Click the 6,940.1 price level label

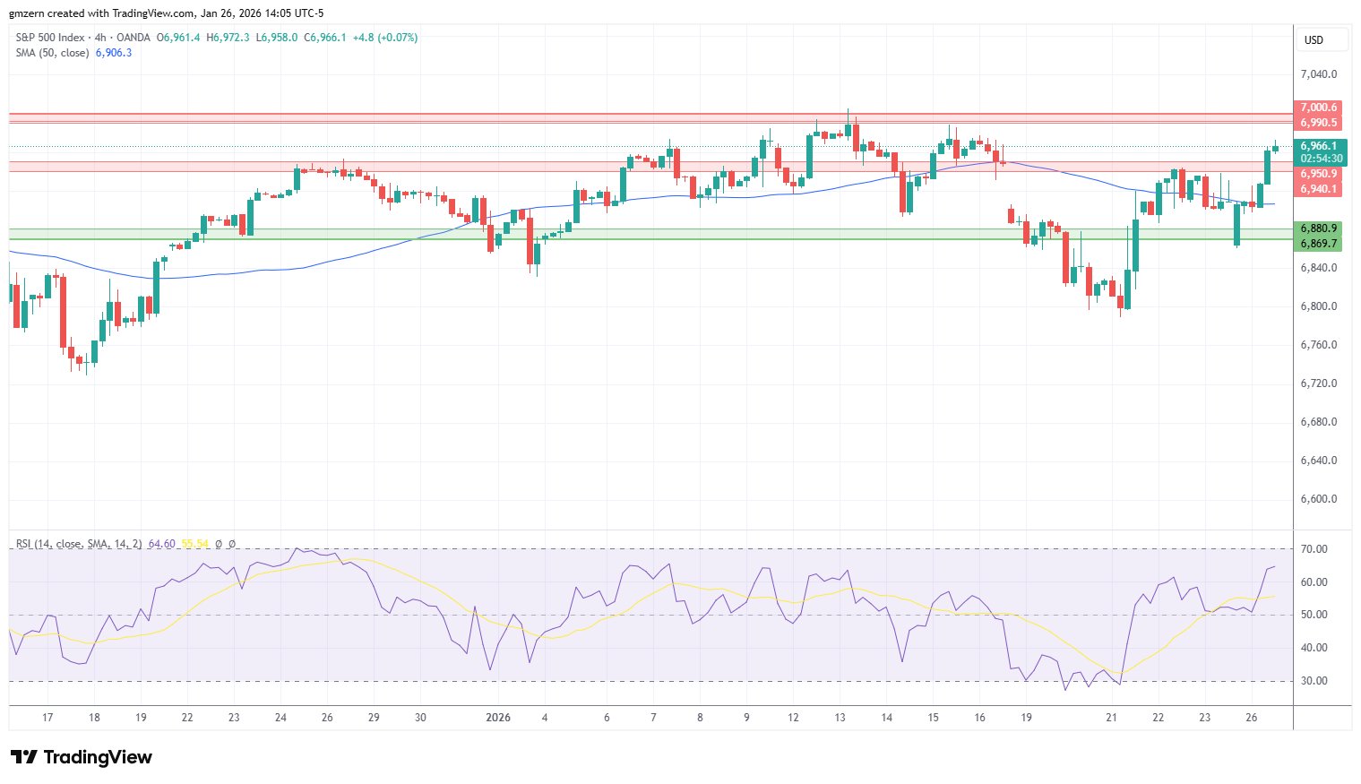click(1319, 189)
